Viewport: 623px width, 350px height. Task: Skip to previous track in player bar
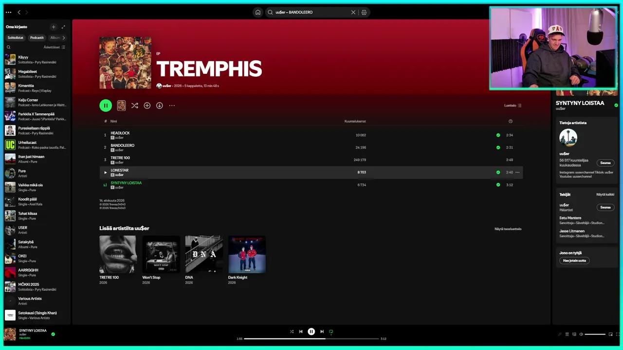coord(301,332)
